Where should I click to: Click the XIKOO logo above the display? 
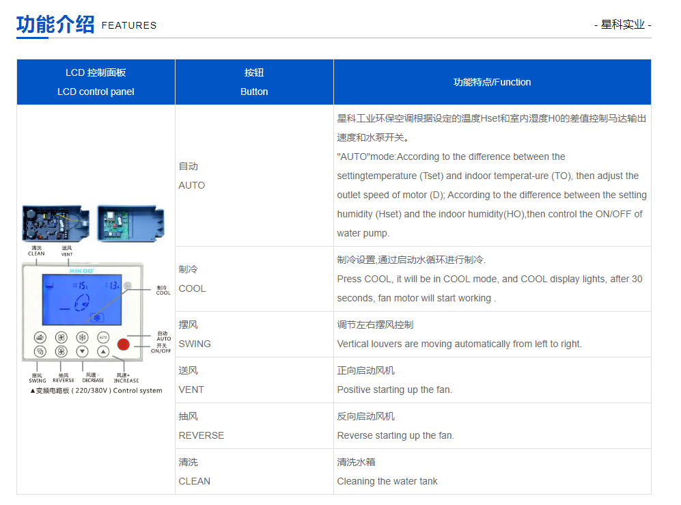pyautogui.click(x=81, y=270)
